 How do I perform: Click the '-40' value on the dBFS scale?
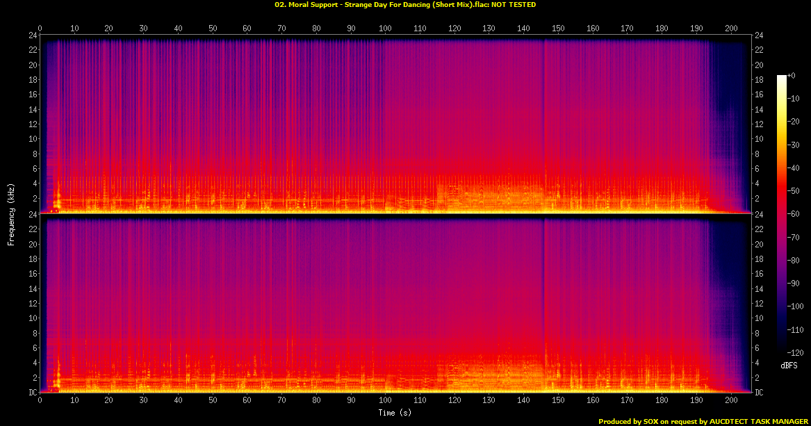(794, 168)
